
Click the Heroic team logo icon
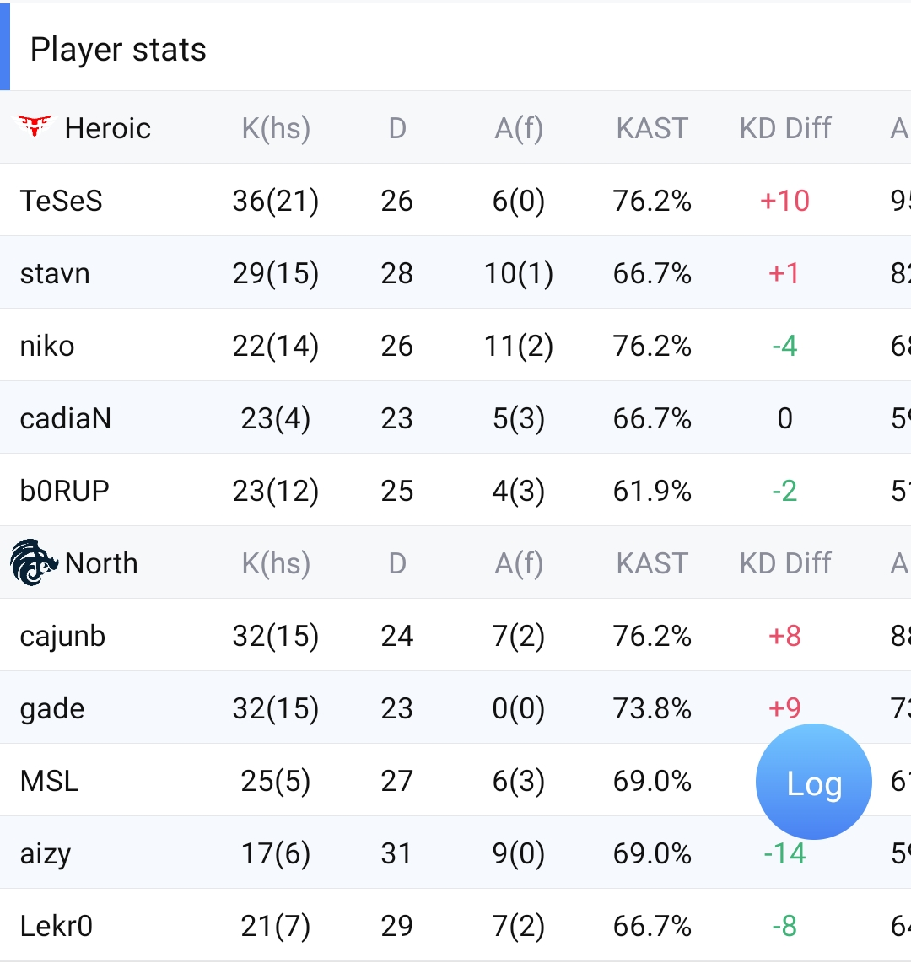coord(35,127)
